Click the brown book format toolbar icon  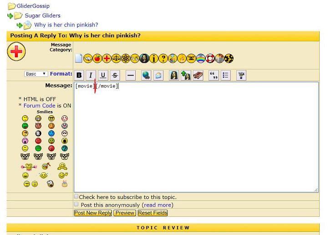(198, 75)
